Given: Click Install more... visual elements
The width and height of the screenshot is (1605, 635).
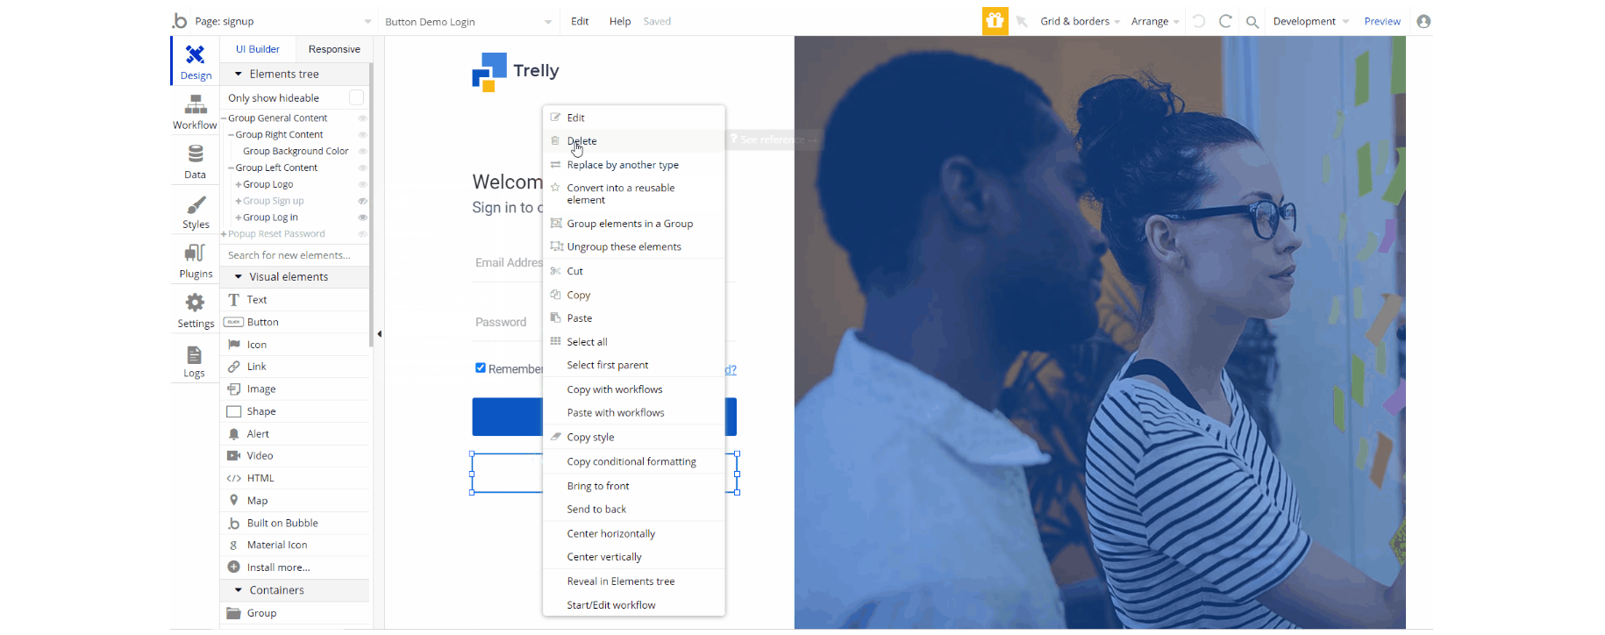Looking at the screenshot, I should tap(296, 567).
